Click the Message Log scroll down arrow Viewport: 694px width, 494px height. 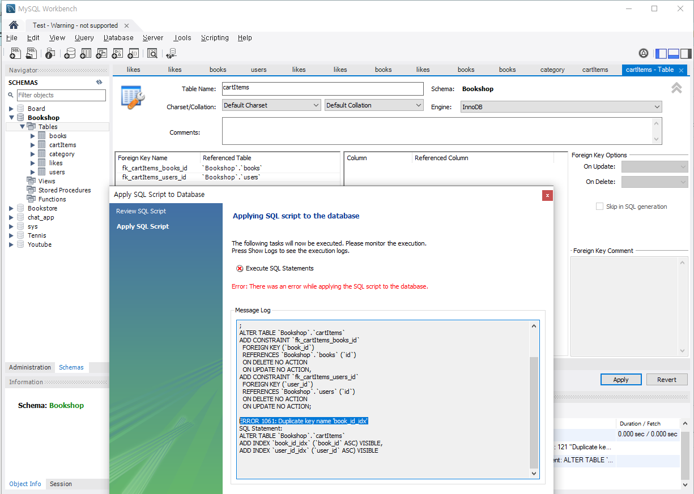coord(534,473)
